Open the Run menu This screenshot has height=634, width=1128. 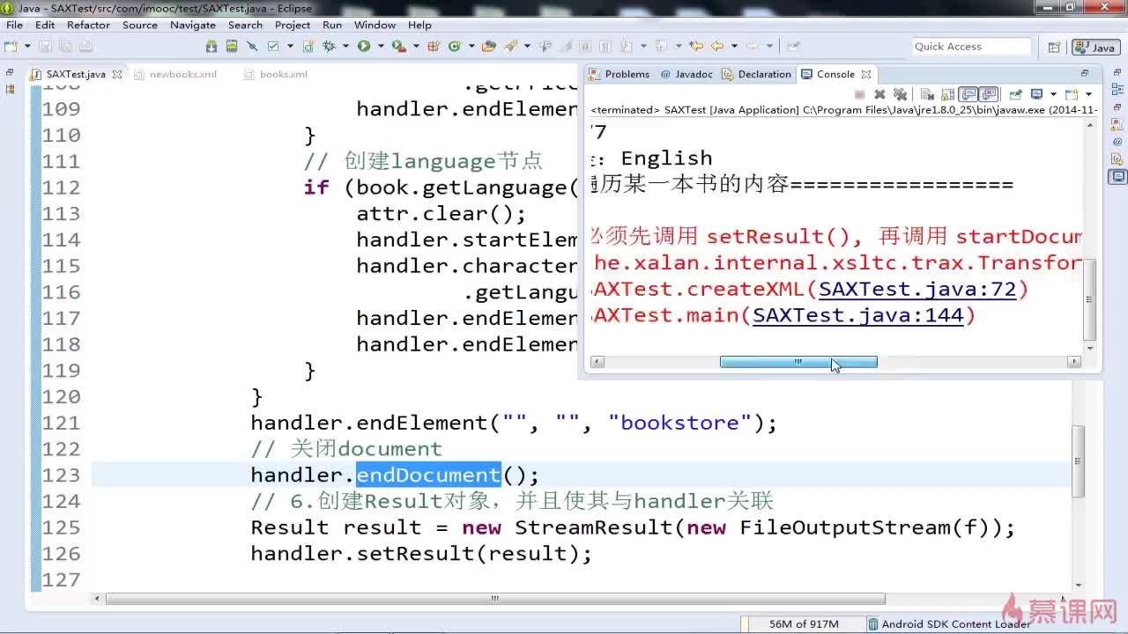(332, 25)
